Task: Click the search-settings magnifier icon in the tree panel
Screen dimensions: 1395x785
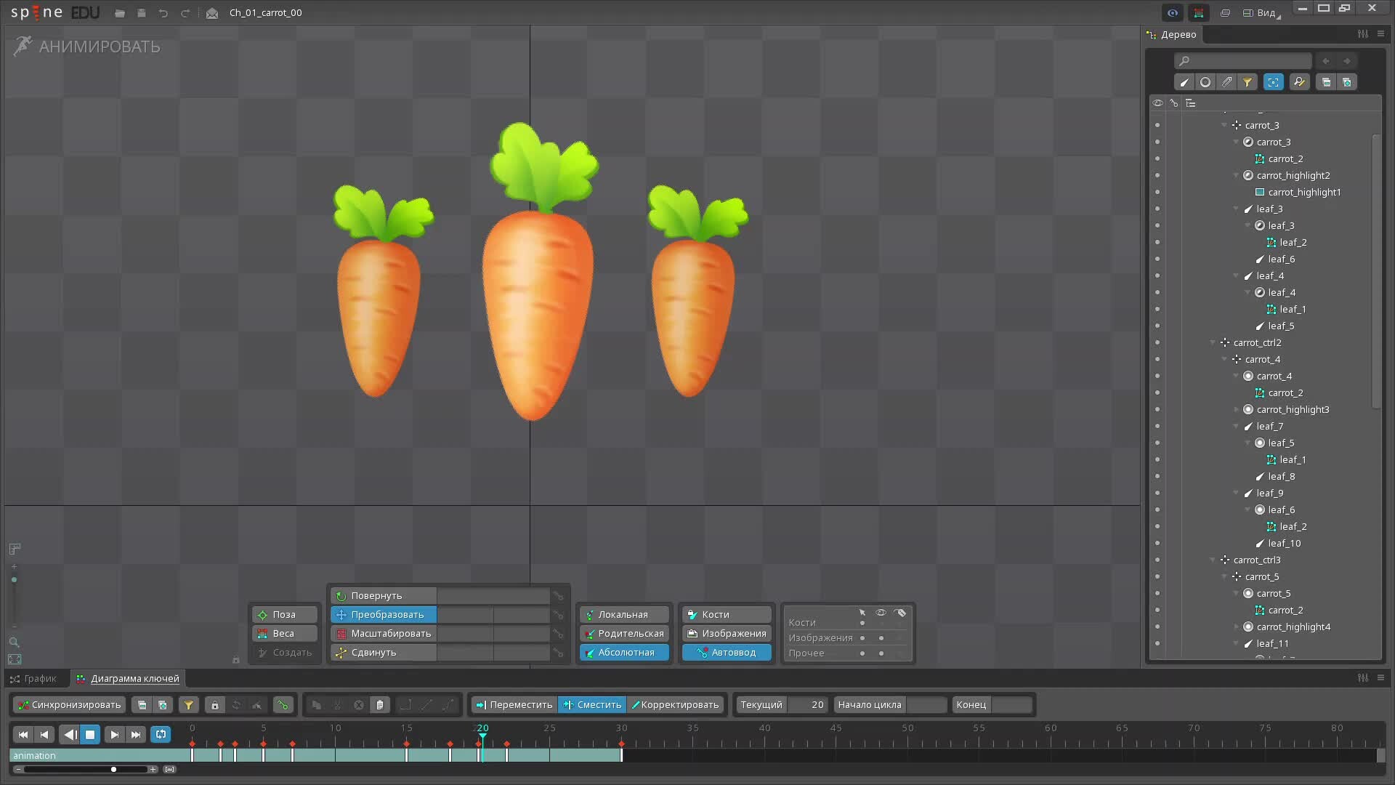Action: point(1299,81)
